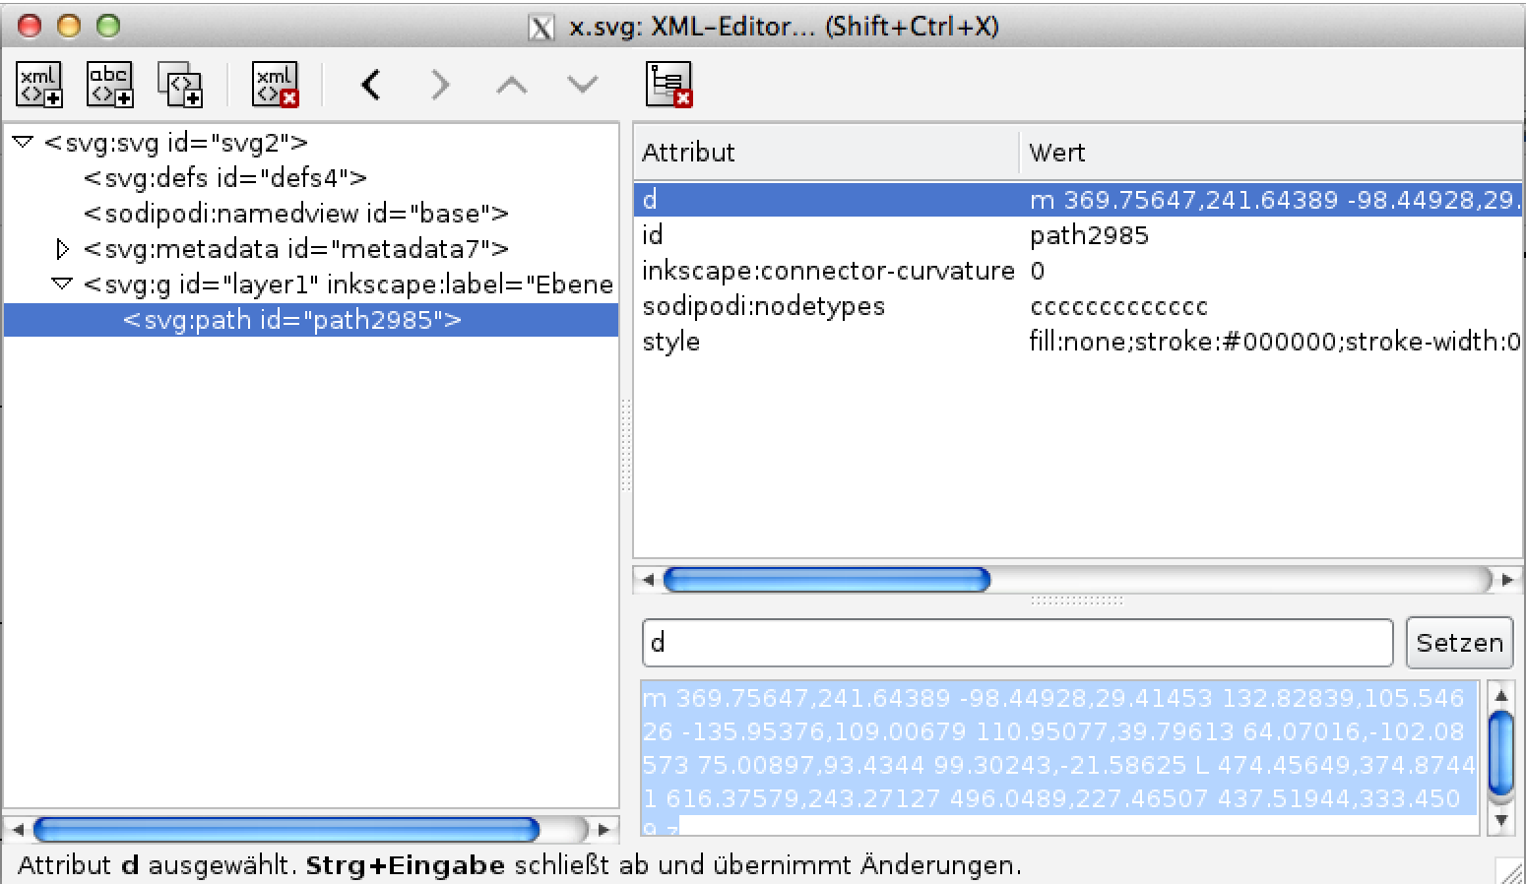The height and width of the screenshot is (884, 1526).
Task: Click the delete node icon
Action: (275, 85)
